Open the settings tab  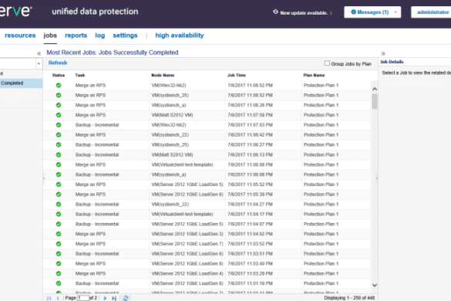[x=125, y=36]
